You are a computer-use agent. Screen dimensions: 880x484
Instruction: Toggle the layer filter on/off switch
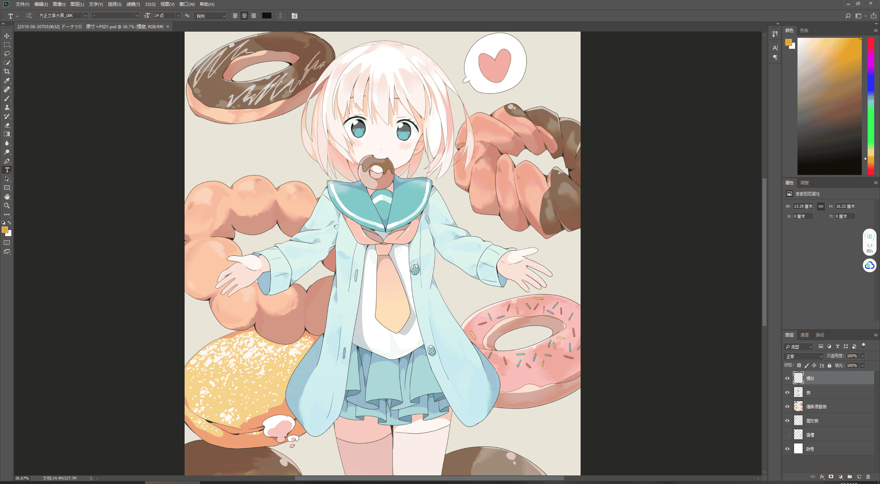[863, 346]
